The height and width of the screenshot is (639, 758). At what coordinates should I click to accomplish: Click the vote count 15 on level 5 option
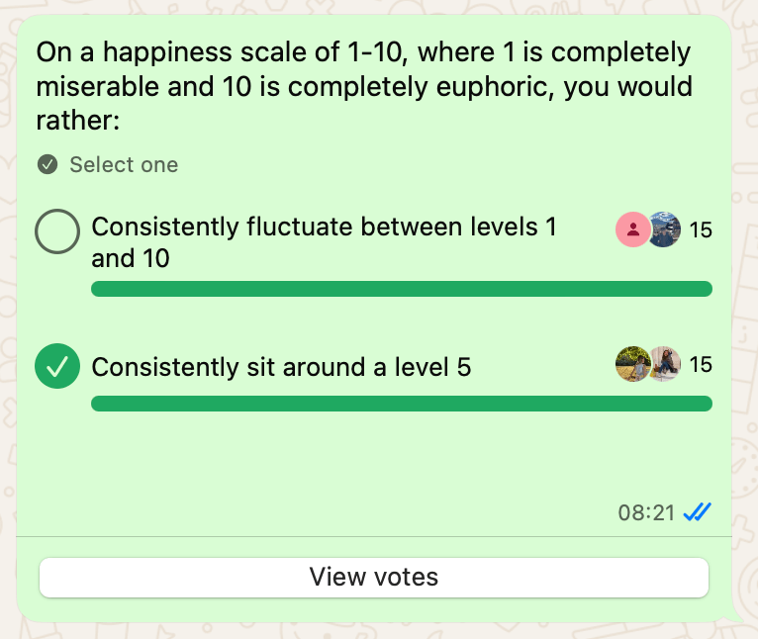[701, 364]
